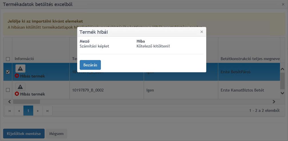Viewport: 288px width, 141px height.
Task: Go to the next page
Action: (x=38, y=111)
